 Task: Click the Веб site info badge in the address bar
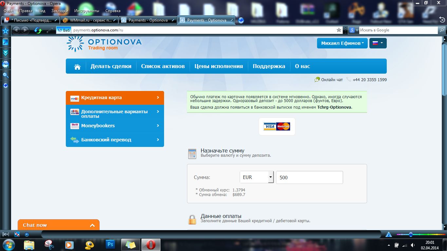(64, 30)
